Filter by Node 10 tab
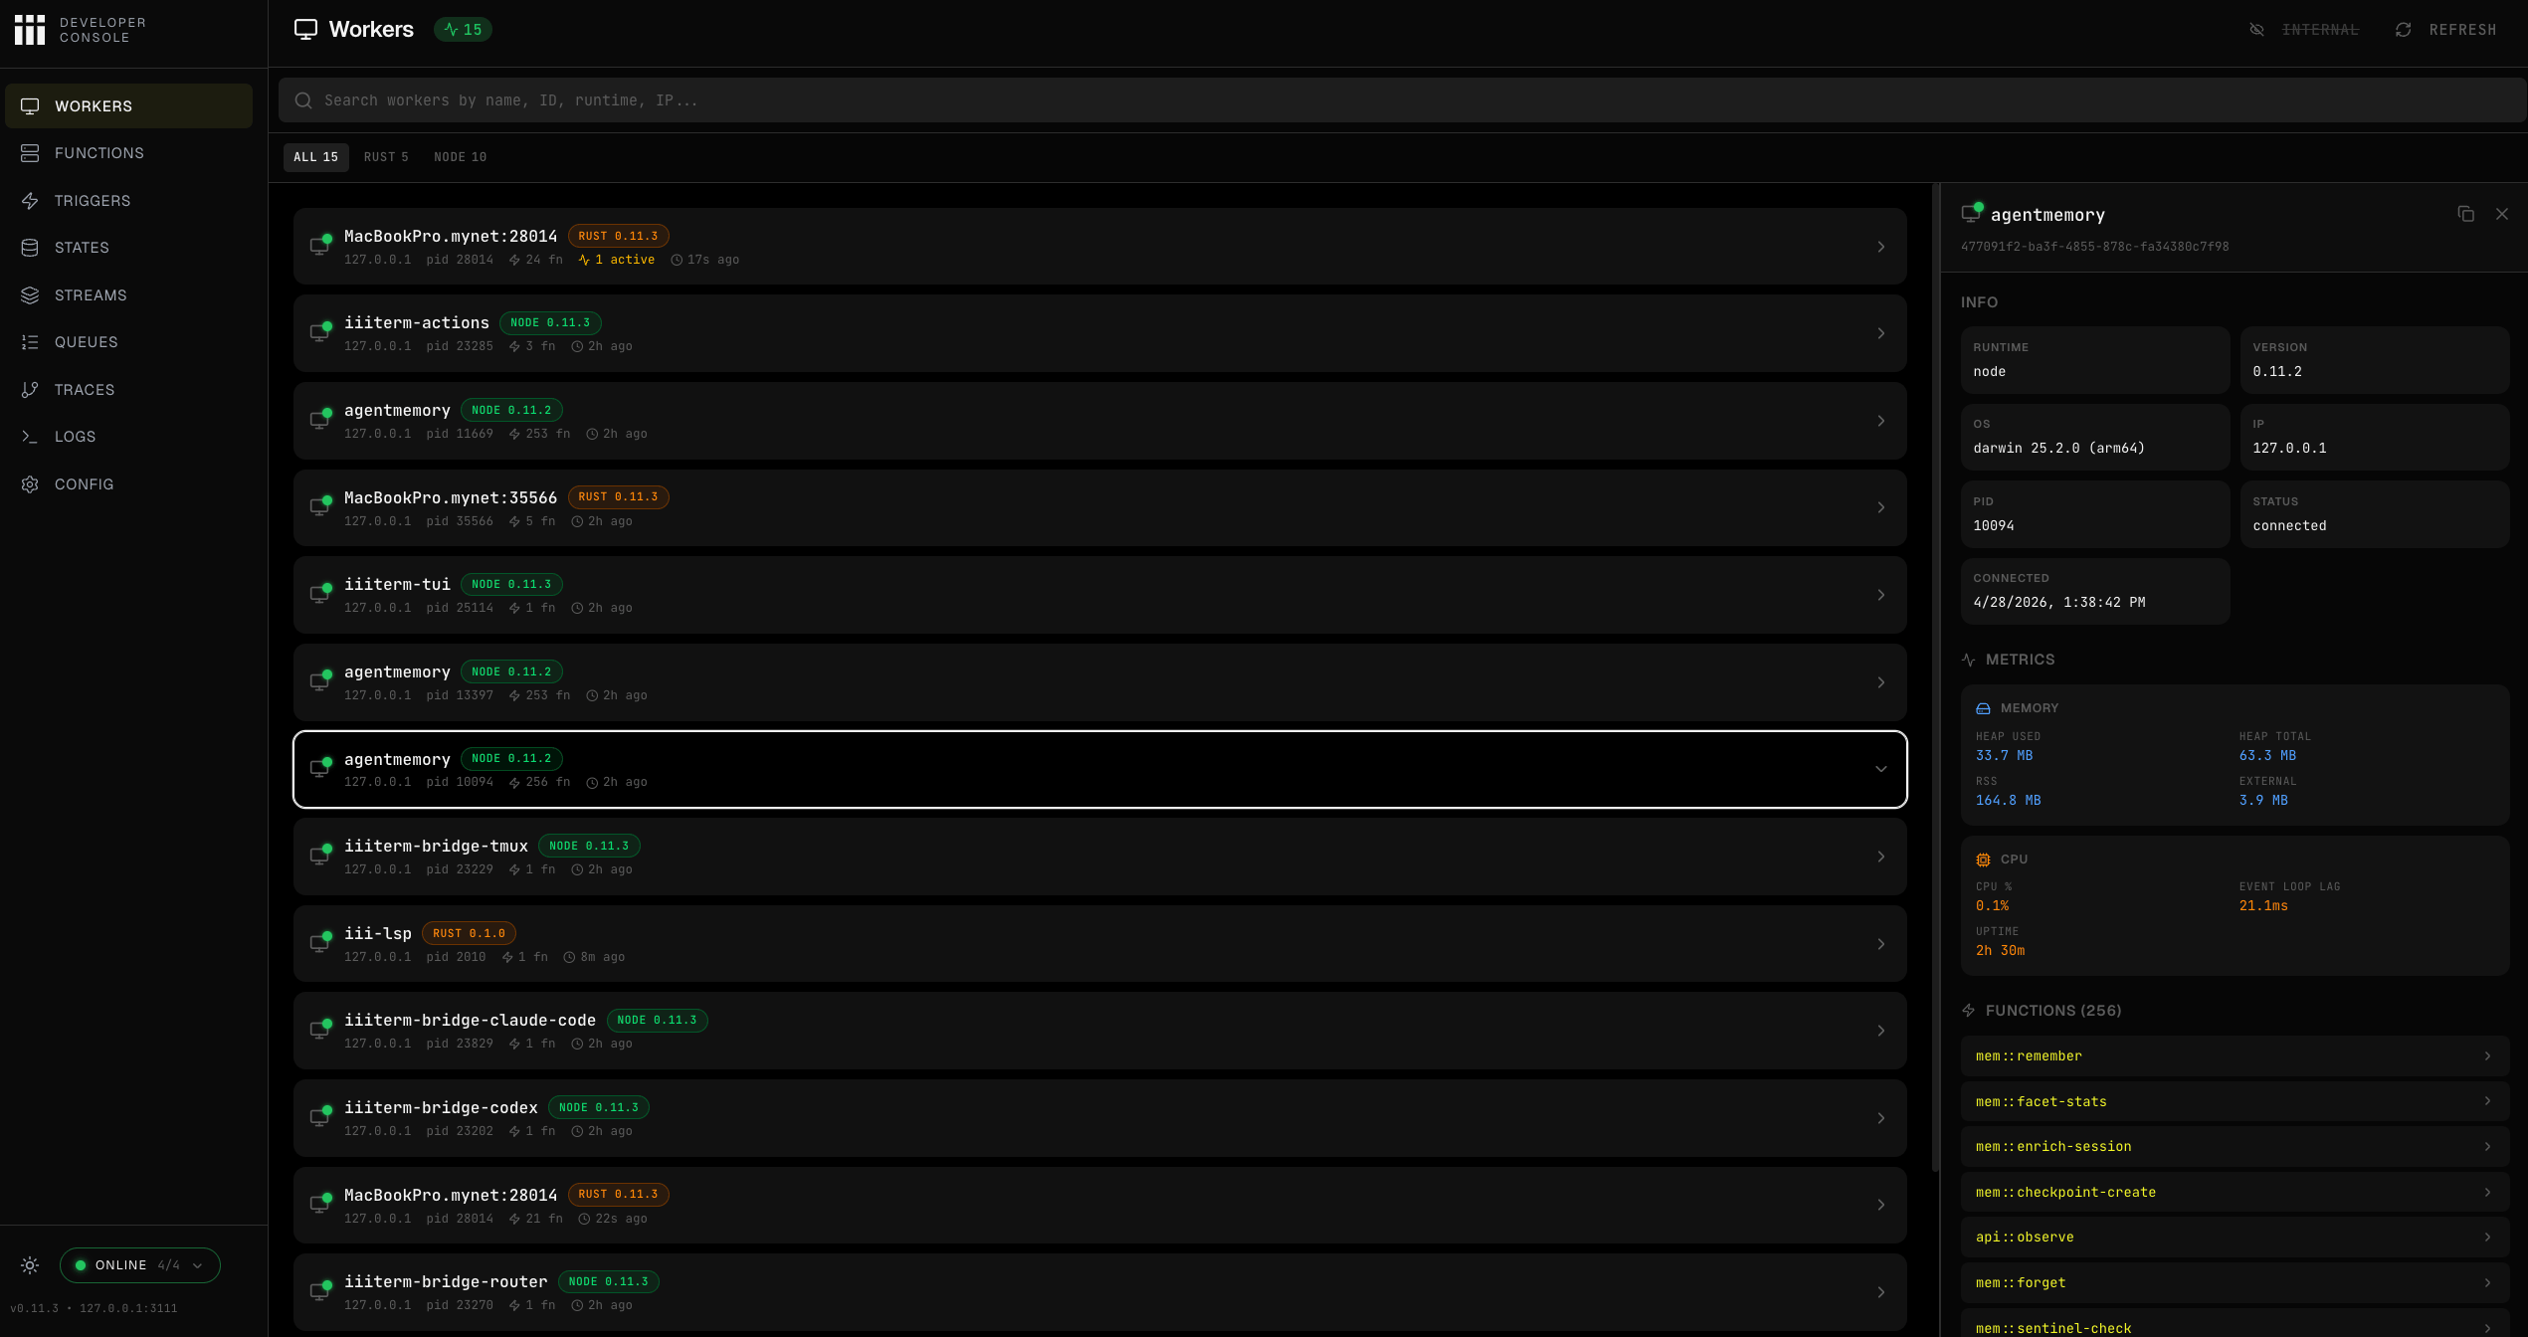This screenshot has width=2528, height=1337. (x=460, y=157)
